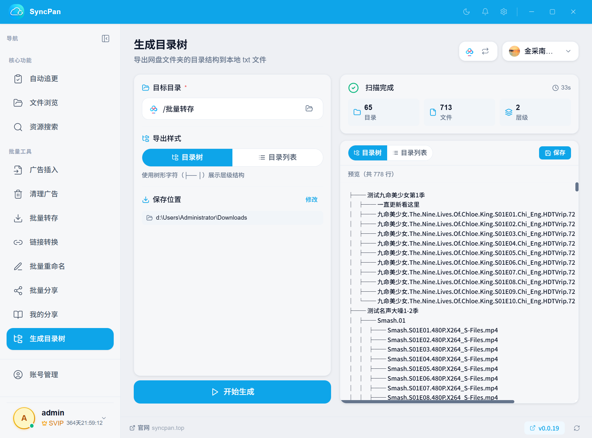
Task: Open settings gear icon in title bar
Action: coord(504,12)
